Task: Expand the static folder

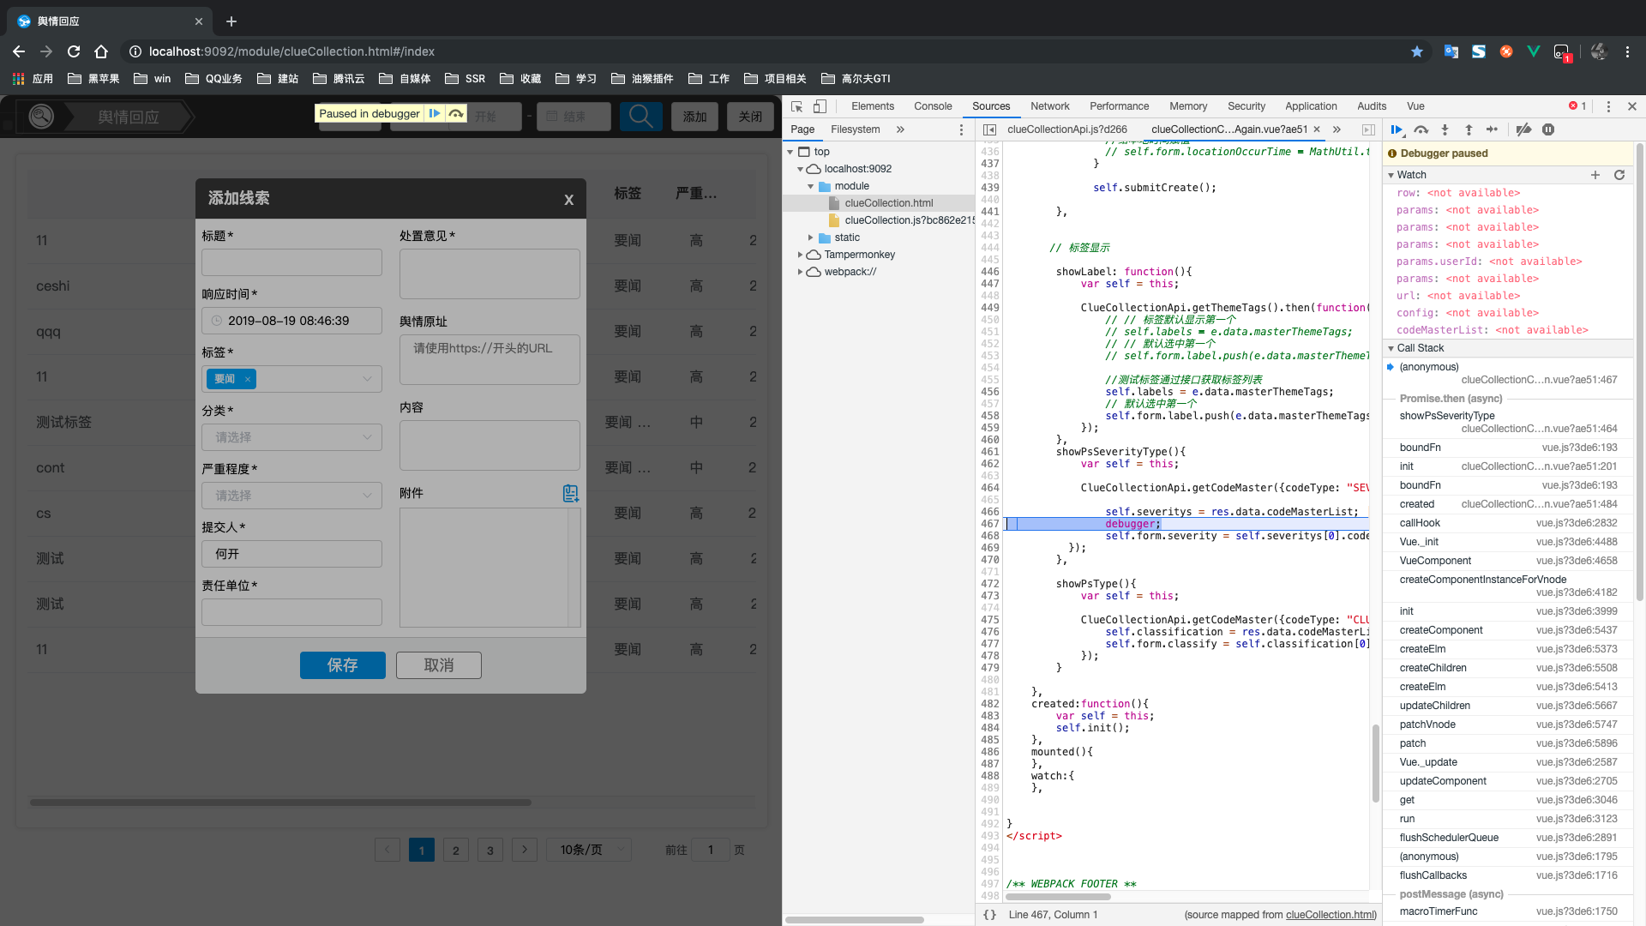Action: point(810,238)
